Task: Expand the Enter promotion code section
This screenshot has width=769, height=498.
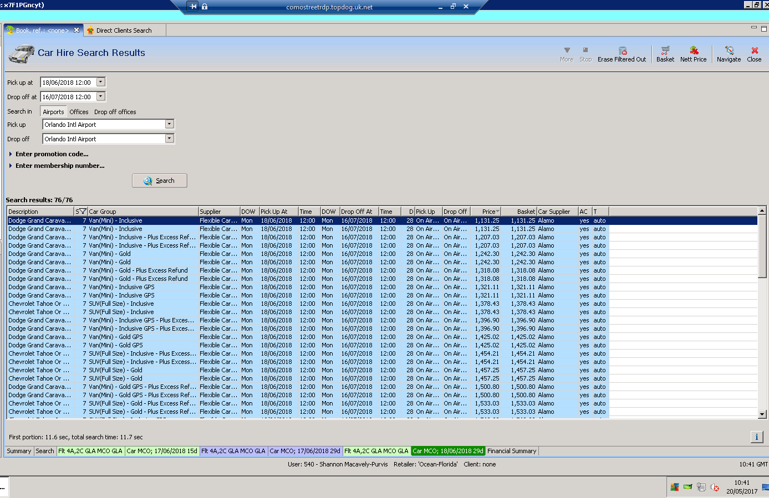Action: [52, 154]
